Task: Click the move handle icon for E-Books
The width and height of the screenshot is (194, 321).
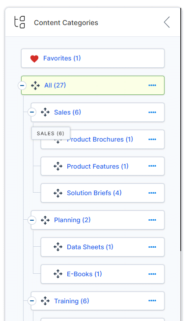Action: [58, 274]
